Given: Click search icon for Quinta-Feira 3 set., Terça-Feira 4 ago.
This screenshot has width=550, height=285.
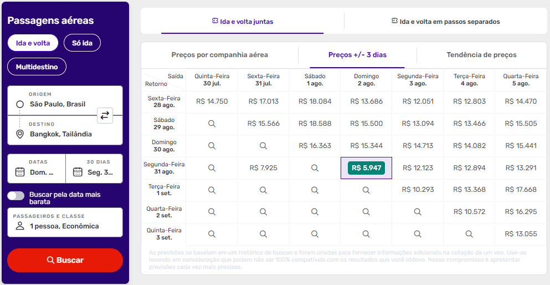Looking at the screenshot, I should click(469, 234).
